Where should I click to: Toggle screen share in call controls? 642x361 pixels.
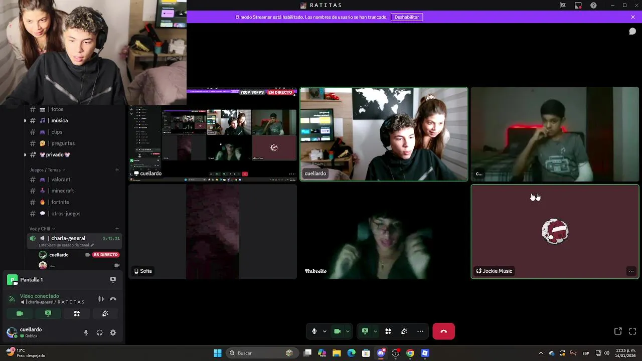pyautogui.click(x=365, y=331)
